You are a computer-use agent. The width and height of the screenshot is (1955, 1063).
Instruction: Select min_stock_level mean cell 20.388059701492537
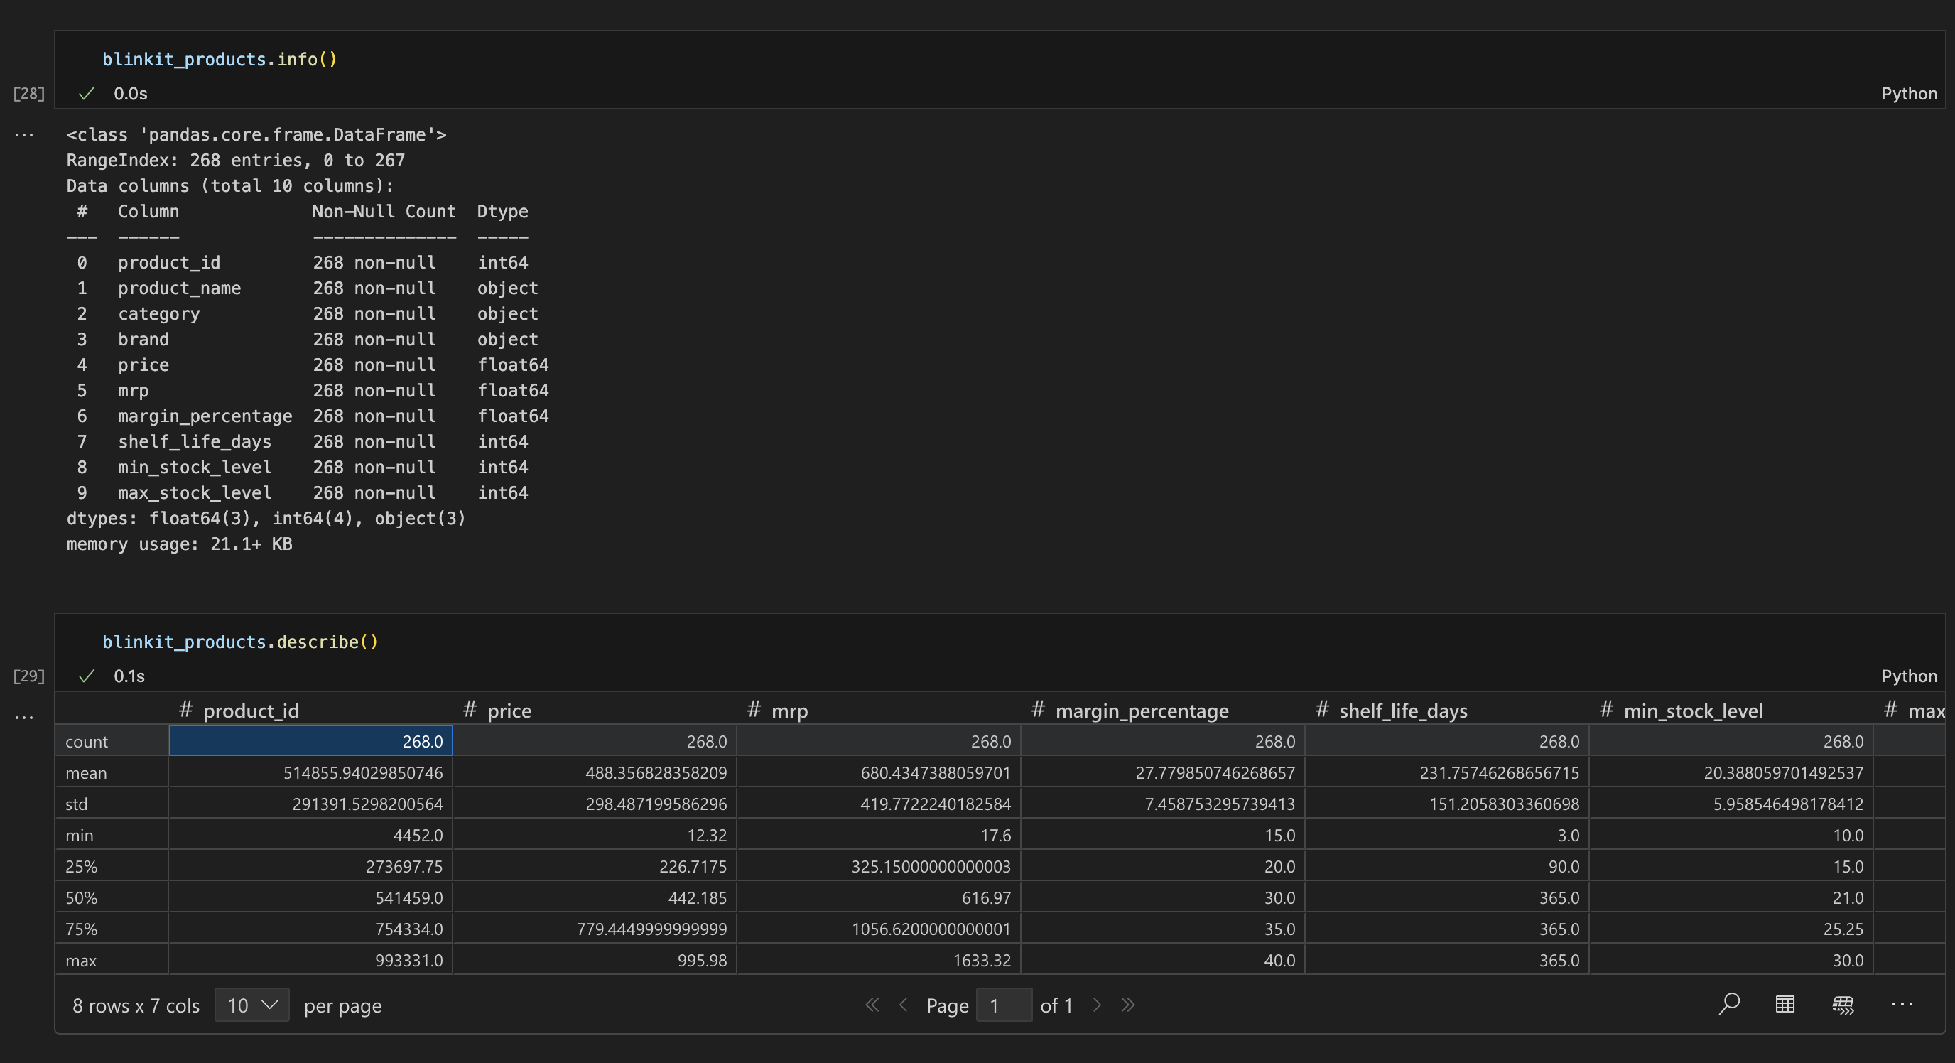(x=1731, y=772)
